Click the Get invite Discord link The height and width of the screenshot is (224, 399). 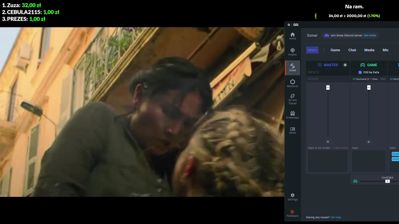click(x=370, y=35)
